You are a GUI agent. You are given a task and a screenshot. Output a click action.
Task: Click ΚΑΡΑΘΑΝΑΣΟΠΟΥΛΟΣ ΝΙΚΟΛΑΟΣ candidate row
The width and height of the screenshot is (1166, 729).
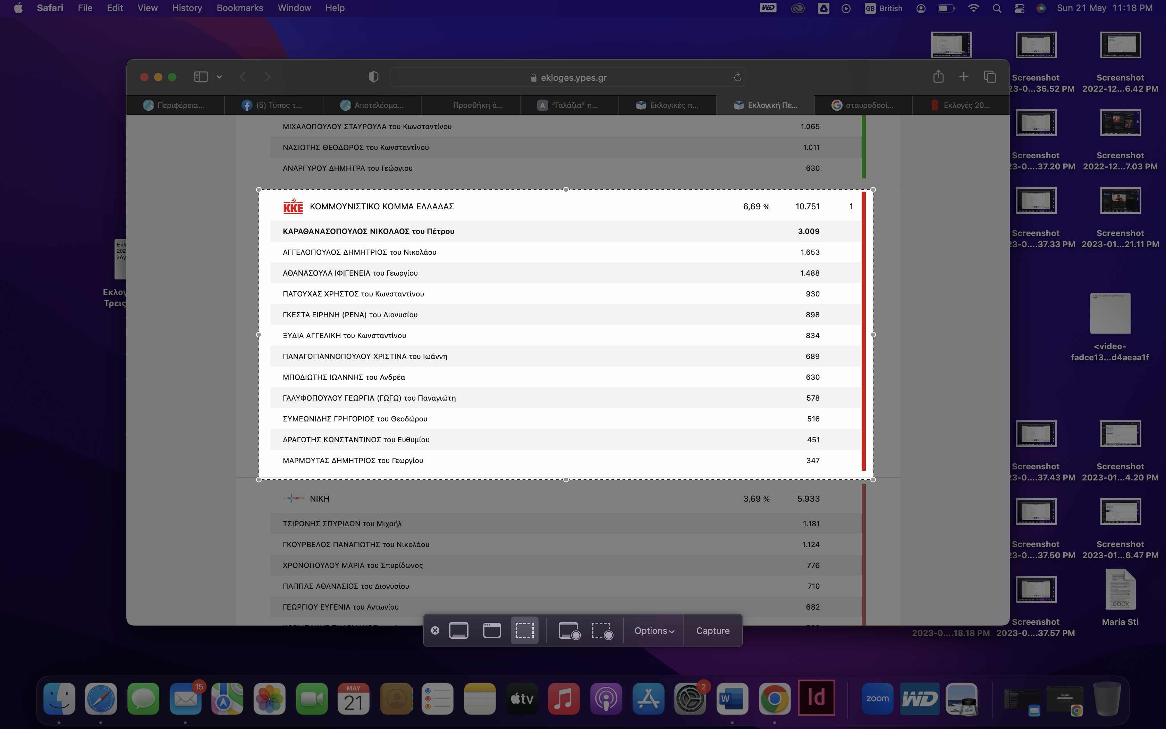coord(566,232)
